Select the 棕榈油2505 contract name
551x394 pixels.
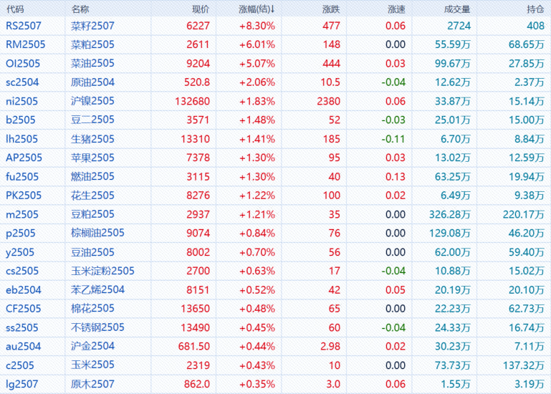[98, 233]
